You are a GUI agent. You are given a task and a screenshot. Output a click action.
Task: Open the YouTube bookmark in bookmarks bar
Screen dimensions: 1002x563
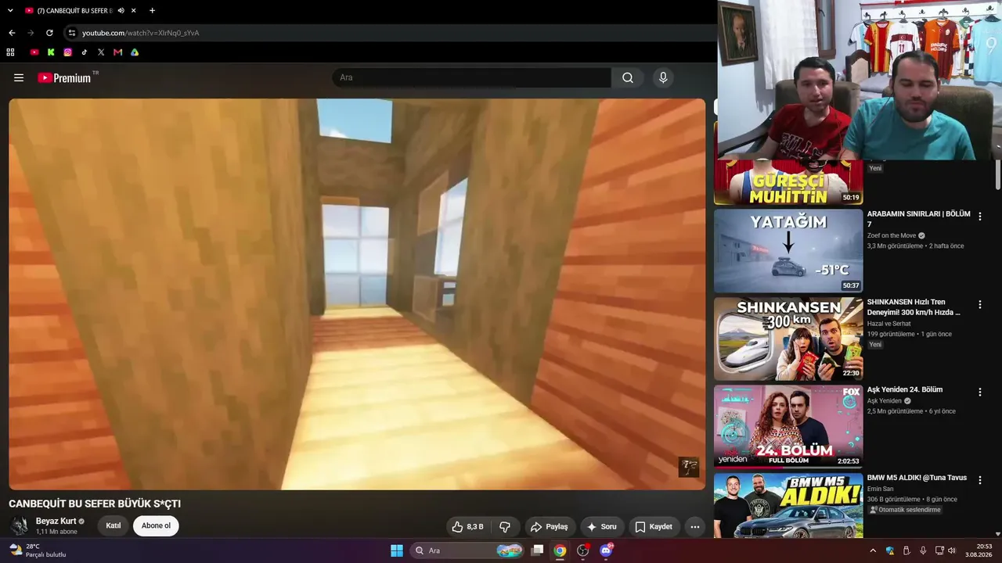pyautogui.click(x=34, y=52)
